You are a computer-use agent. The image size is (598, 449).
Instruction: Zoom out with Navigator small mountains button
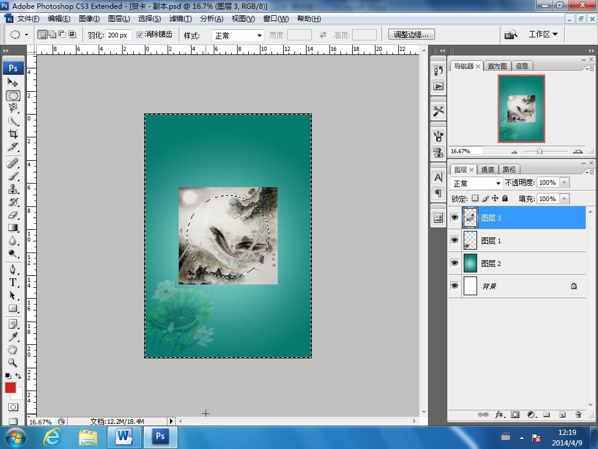(514, 152)
